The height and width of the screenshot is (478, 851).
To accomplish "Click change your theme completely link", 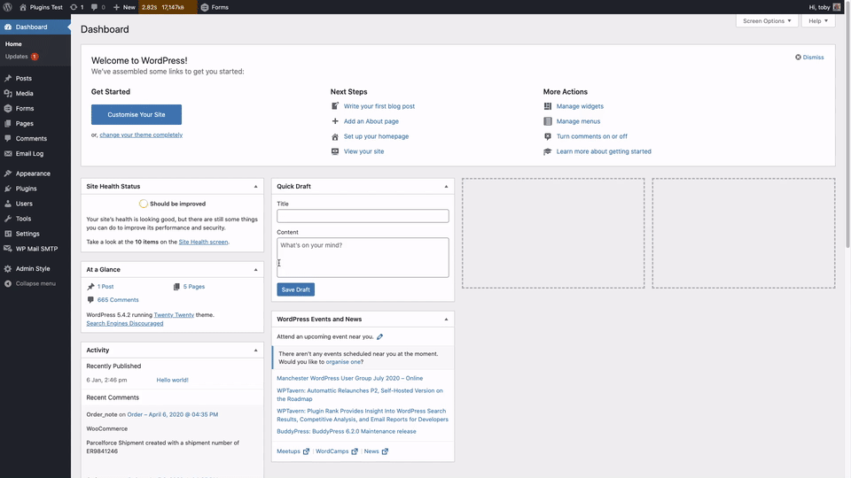I will click(141, 135).
